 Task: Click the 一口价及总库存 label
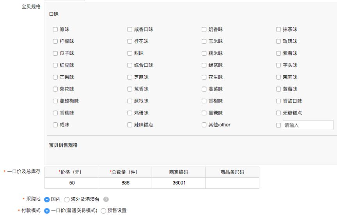coord(24,172)
